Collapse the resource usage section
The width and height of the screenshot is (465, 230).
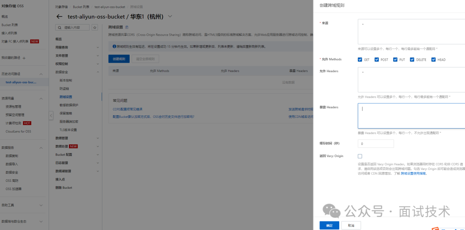point(41,98)
